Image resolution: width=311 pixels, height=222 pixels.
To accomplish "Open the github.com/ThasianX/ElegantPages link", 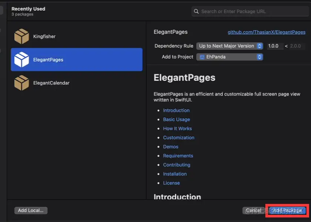I will [x=266, y=32].
